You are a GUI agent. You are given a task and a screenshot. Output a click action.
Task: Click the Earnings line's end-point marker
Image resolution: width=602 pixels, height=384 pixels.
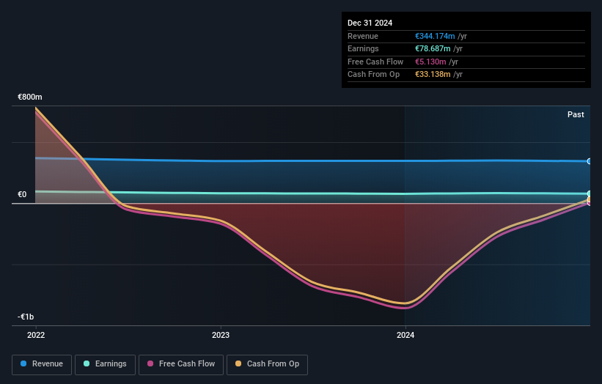(x=590, y=194)
